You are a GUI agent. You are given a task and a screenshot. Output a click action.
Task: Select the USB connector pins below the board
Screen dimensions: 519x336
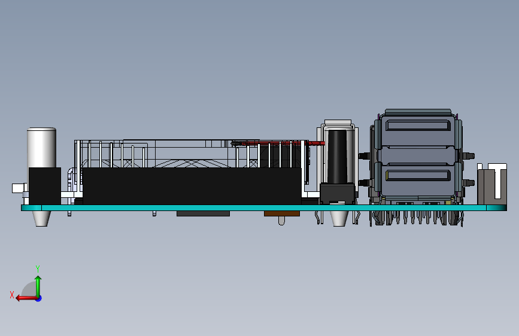(x=416, y=218)
